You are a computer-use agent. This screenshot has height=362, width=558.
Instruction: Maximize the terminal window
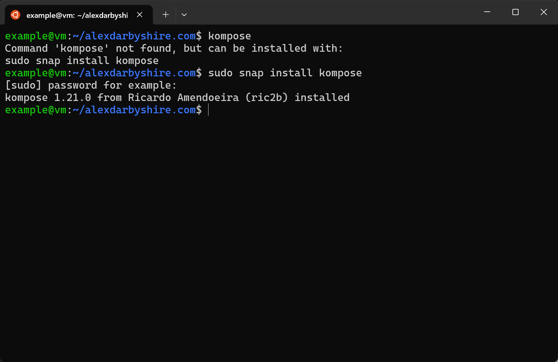click(x=516, y=12)
